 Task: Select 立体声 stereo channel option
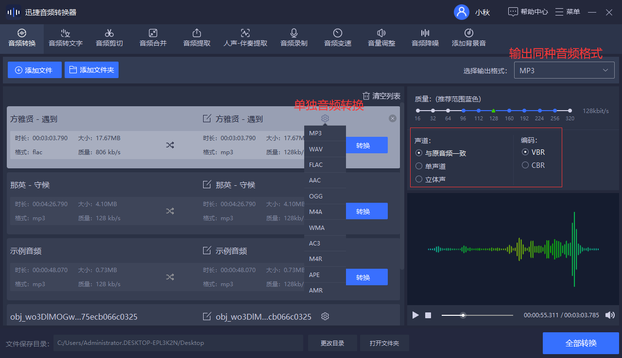click(418, 179)
